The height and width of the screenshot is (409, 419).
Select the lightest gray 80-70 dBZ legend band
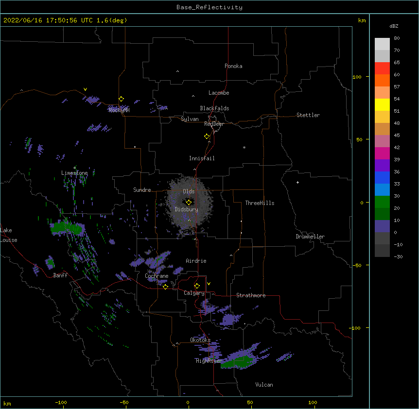click(382, 44)
